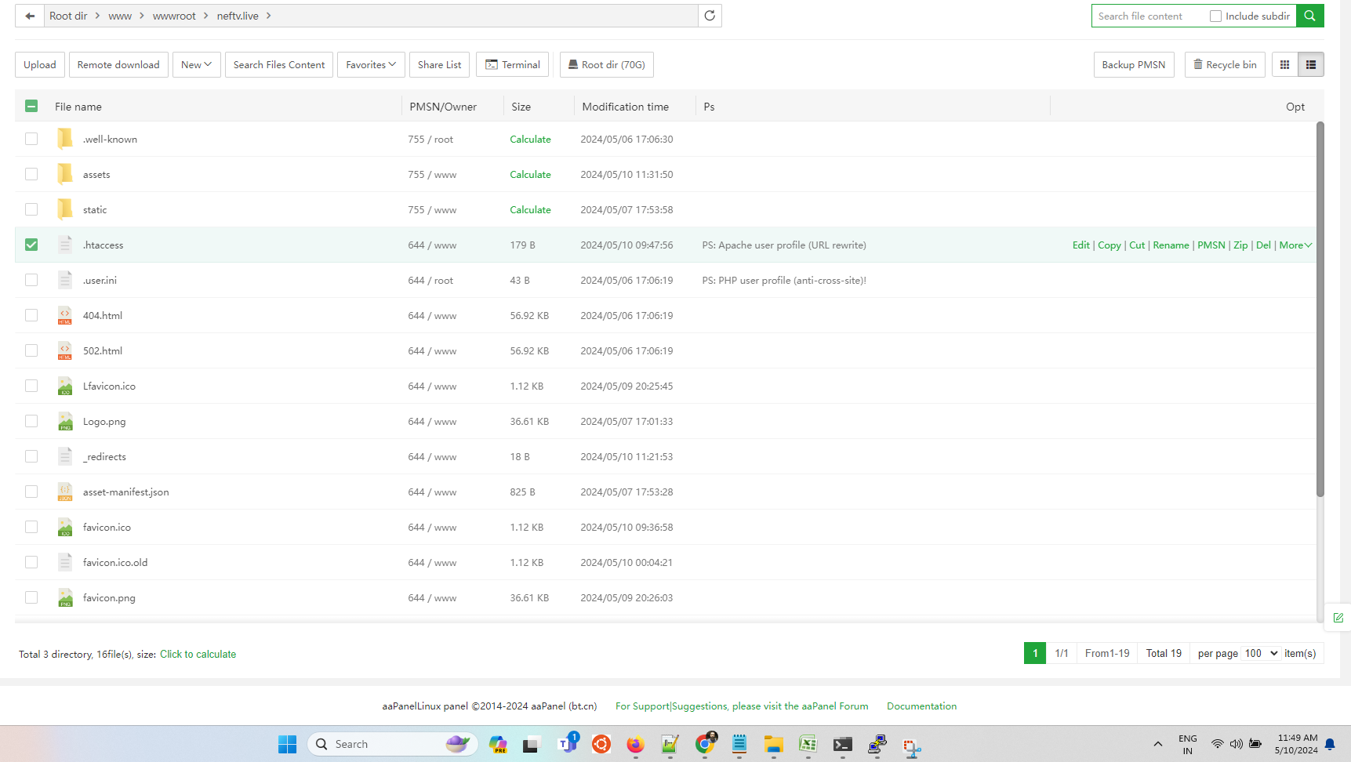This screenshot has height=762, width=1351.
Task: Switch to grid view icon
Action: (1284, 65)
